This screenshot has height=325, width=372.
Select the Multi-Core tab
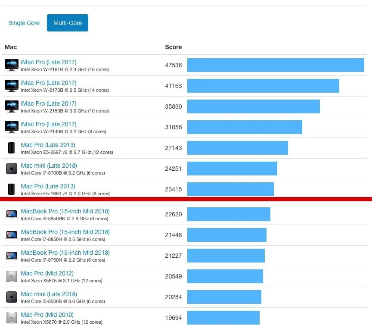[68, 23]
